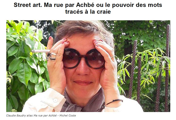Click the silver rings on the hand
Image resolution: width=176 pixels, height=120 pixels.
click(52, 57)
